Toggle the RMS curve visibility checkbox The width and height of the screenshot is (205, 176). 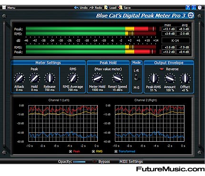[x=93, y=151]
